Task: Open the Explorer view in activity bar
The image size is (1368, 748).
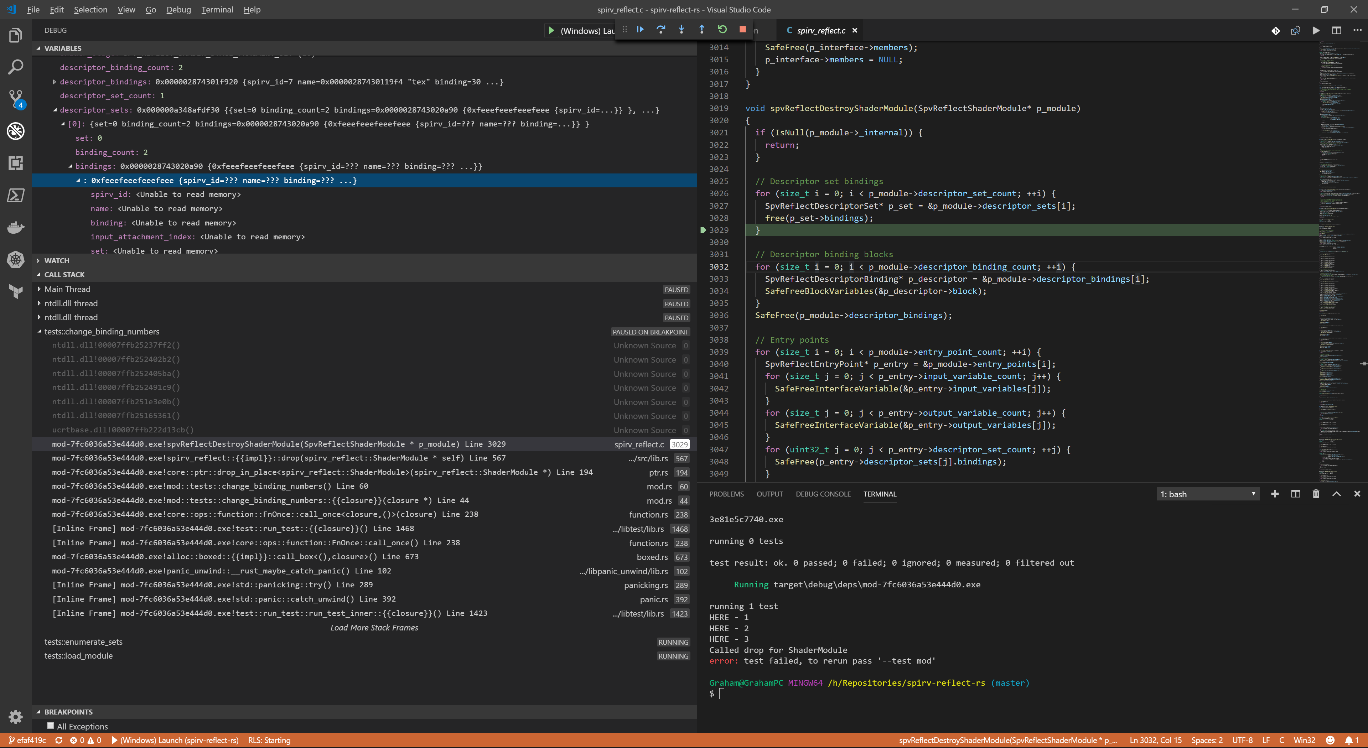Action: coord(15,36)
